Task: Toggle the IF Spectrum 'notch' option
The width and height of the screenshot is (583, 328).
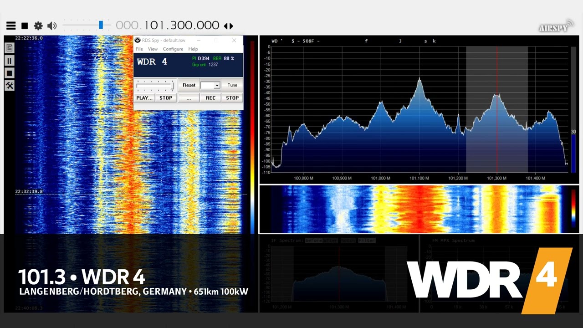Action: click(x=348, y=241)
